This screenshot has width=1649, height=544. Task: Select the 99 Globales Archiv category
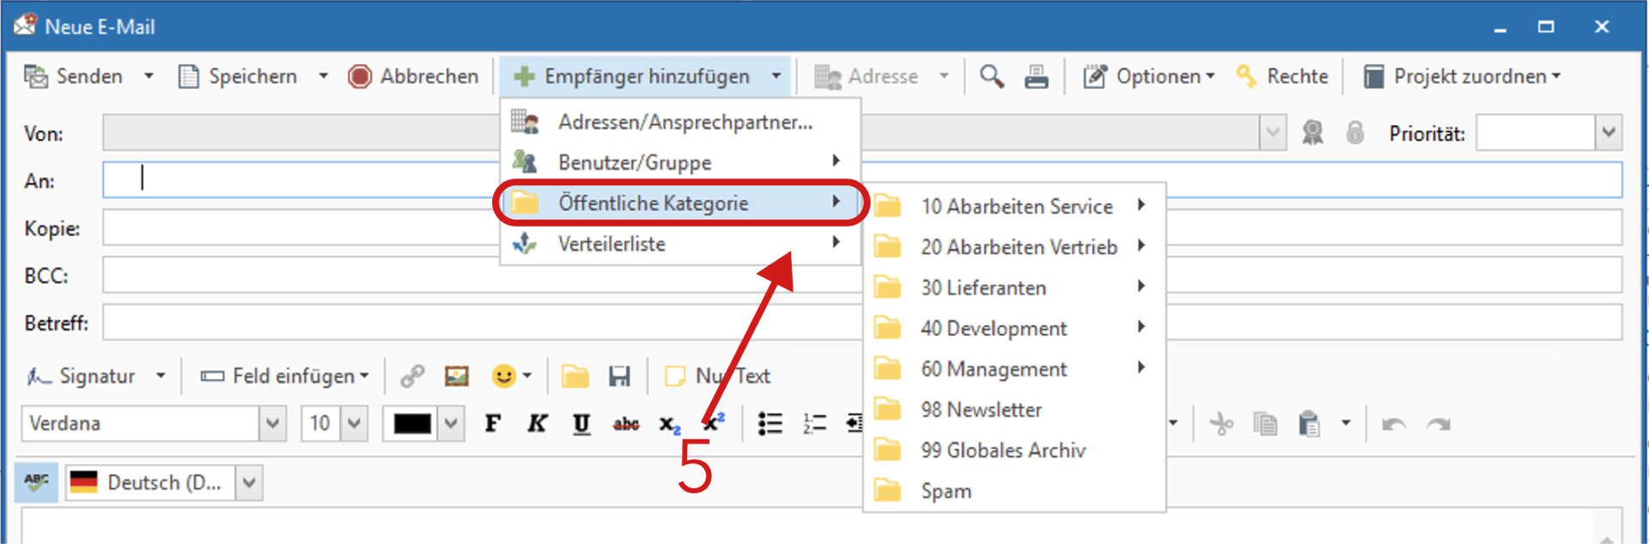coord(1014,450)
